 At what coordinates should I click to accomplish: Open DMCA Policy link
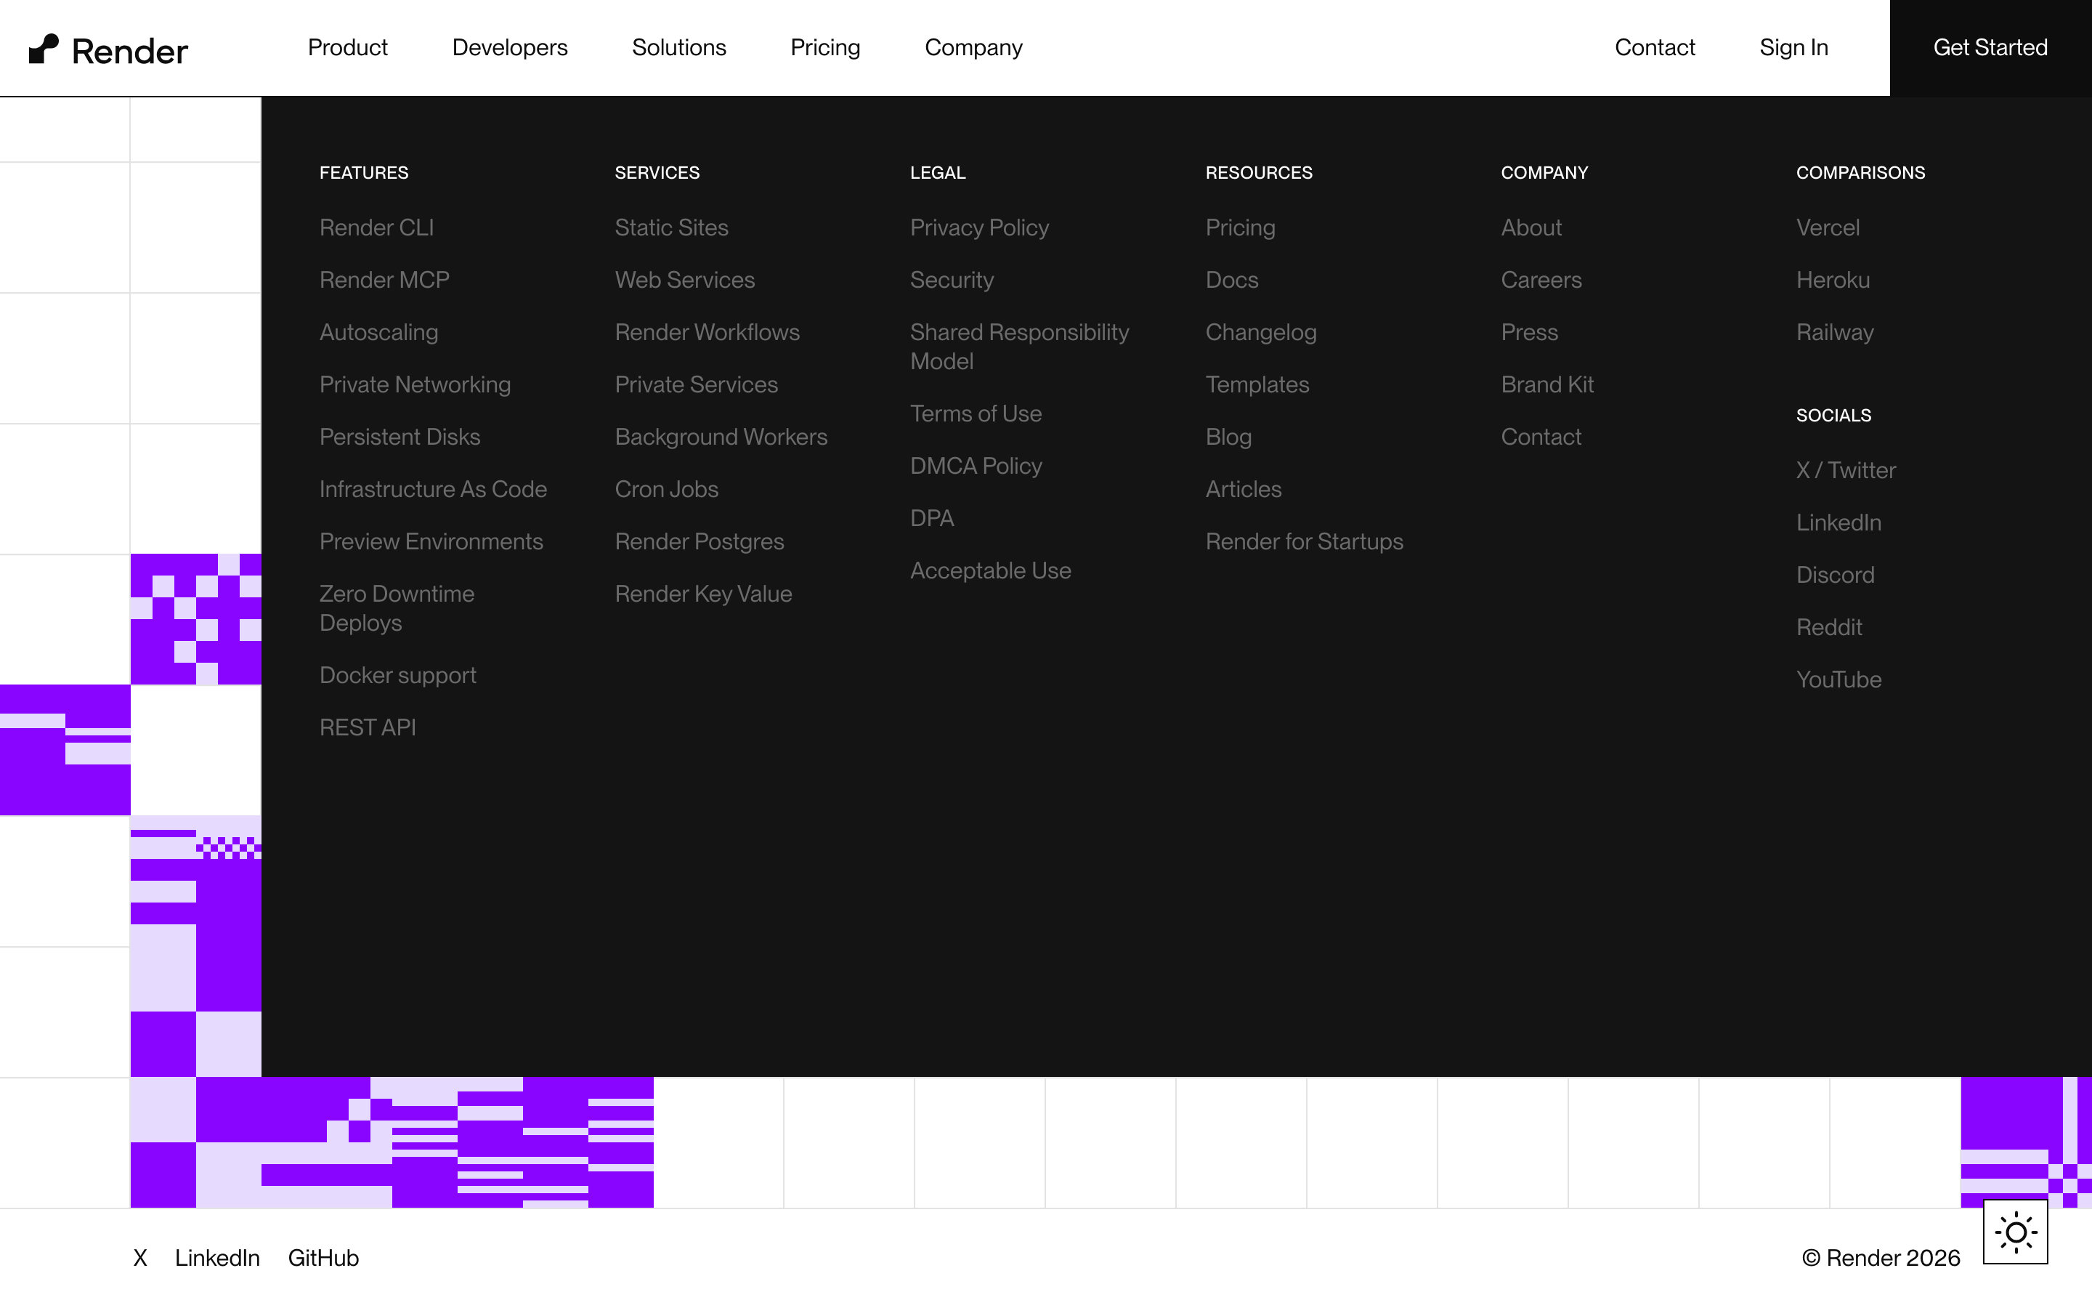click(976, 465)
